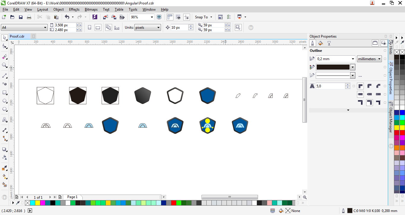Open line style settings ellipsis button

coord(360,76)
